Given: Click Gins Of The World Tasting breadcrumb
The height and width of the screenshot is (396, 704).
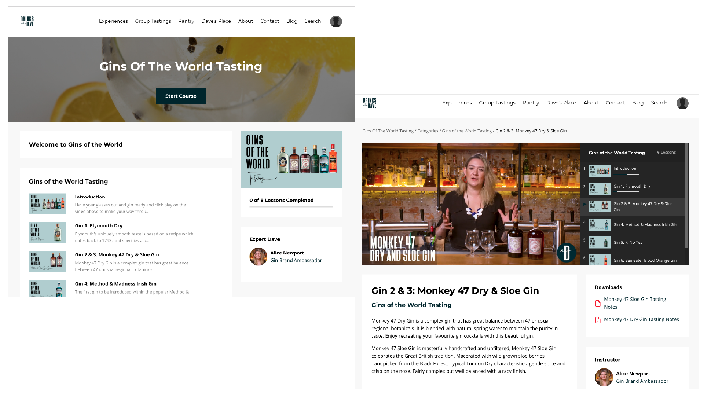Looking at the screenshot, I should 388,131.
